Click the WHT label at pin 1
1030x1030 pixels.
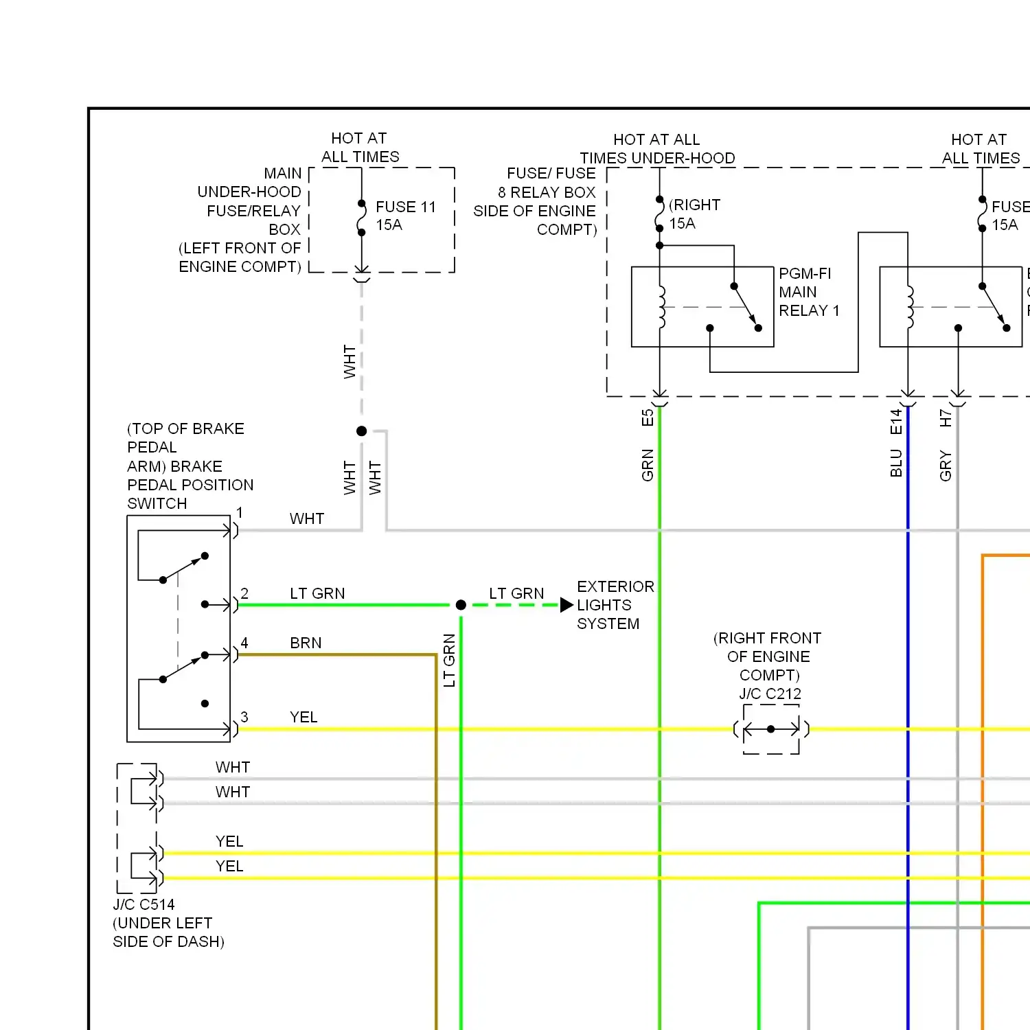[306, 518]
